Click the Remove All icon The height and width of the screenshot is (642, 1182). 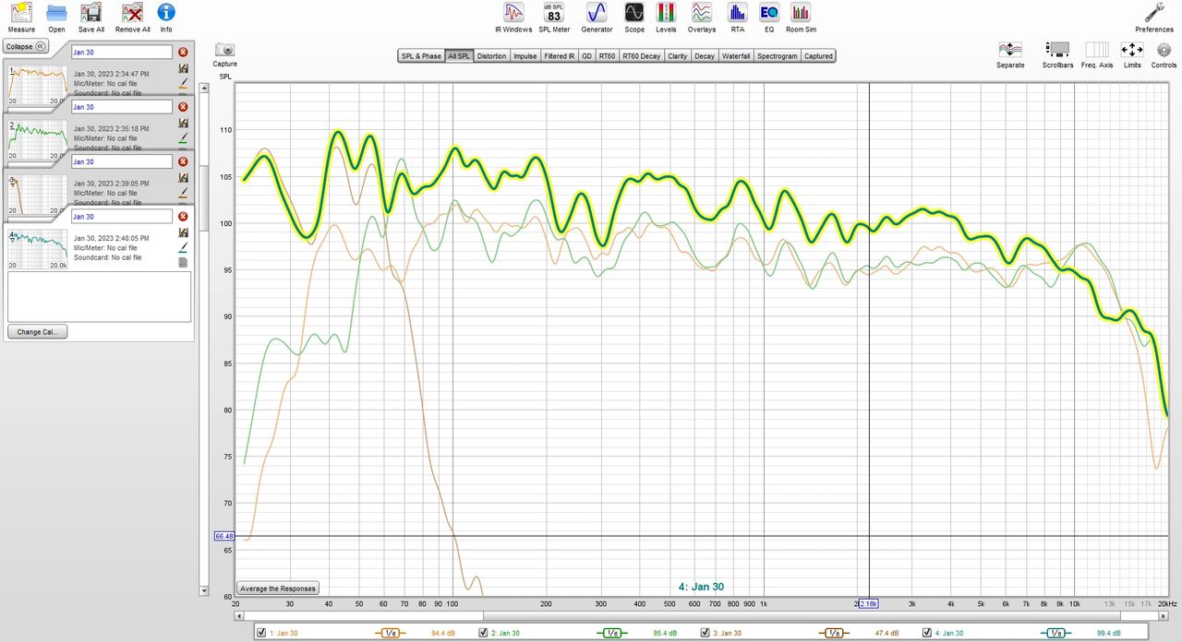click(x=132, y=18)
